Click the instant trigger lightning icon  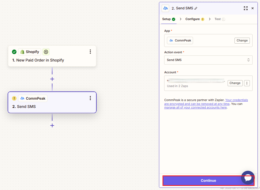[46, 52]
